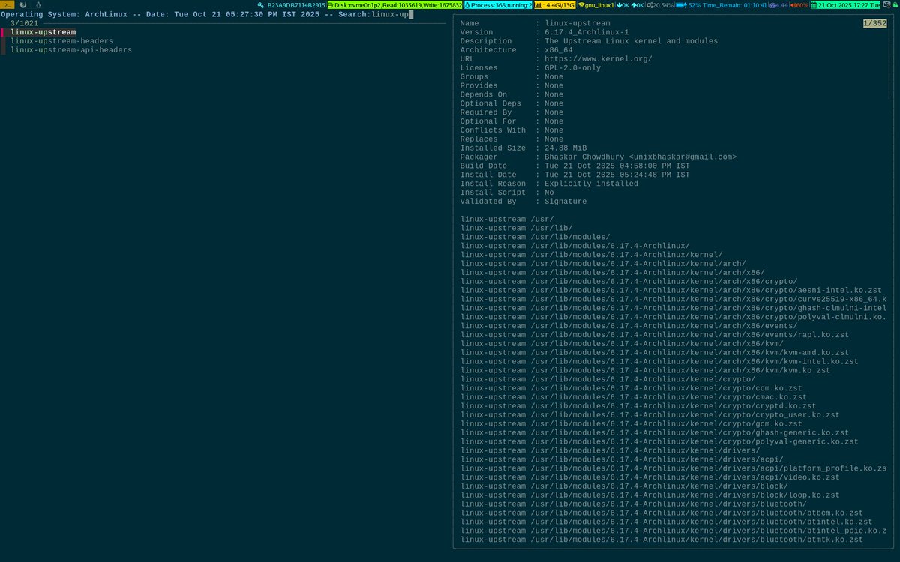Click the Architecture value x86_64
Screen dimensions: 900x562
[559, 50]
